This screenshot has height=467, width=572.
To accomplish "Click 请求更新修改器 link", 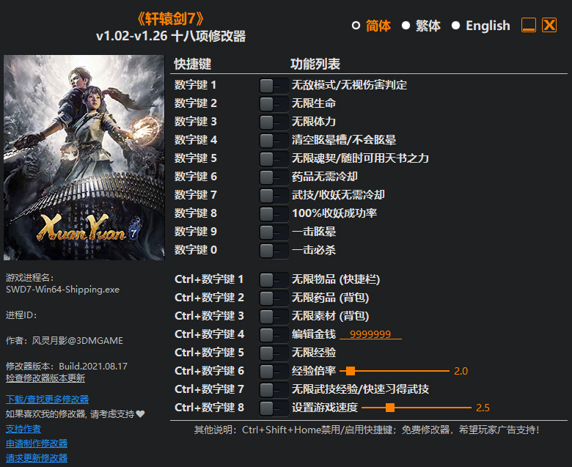I will [37, 458].
